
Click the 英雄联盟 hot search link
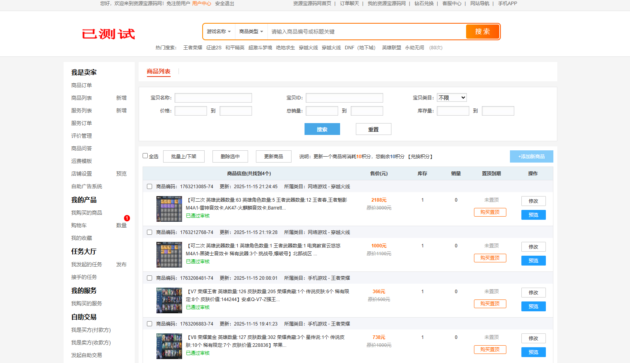coord(391,48)
